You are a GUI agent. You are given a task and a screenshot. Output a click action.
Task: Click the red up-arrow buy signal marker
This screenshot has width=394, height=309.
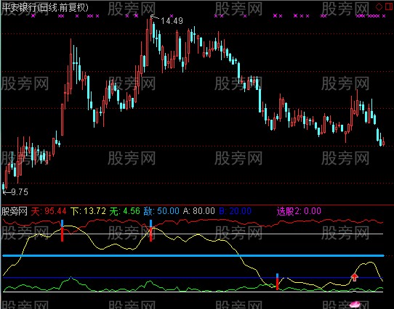click(354, 277)
